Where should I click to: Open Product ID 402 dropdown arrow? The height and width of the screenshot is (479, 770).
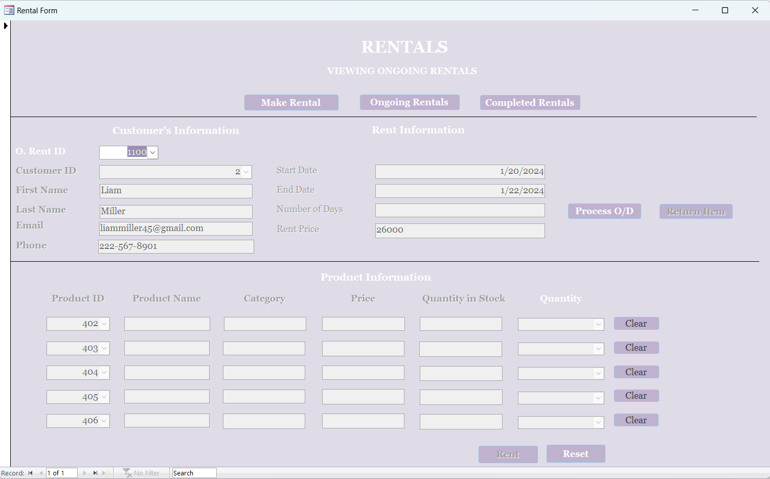pyautogui.click(x=104, y=324)
